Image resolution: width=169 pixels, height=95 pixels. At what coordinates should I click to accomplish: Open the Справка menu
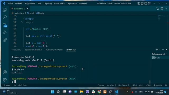click(x=83, y=3)
